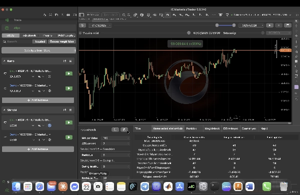The height and width of the screenshot is (195, 300).
Task: Open settings icon of Kuma Live instance
Action: pos(49,76)
